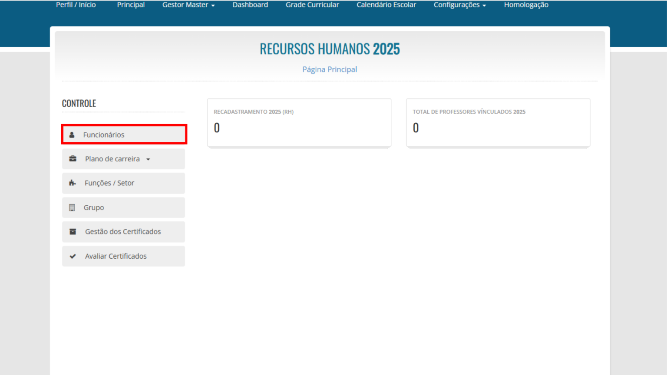Viewport: 667px width, 375px height.
Task: Click the Página Principal link
Action: 330,69
